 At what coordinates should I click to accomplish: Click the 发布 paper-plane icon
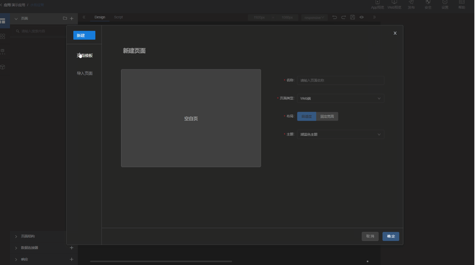pos(411,3)
